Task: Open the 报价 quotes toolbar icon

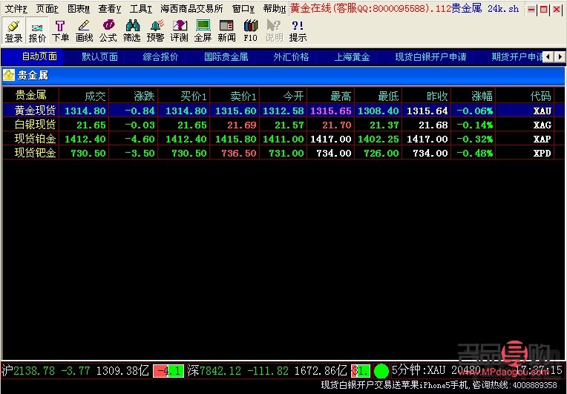Action: coord(37,31)
